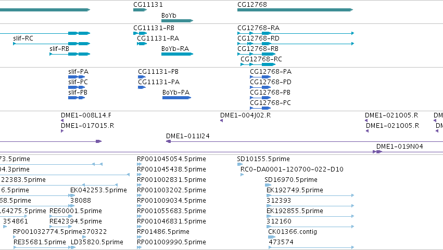443x250 pixels.
Task: Select the 354861 alignment label
Action: coord(15,222)
